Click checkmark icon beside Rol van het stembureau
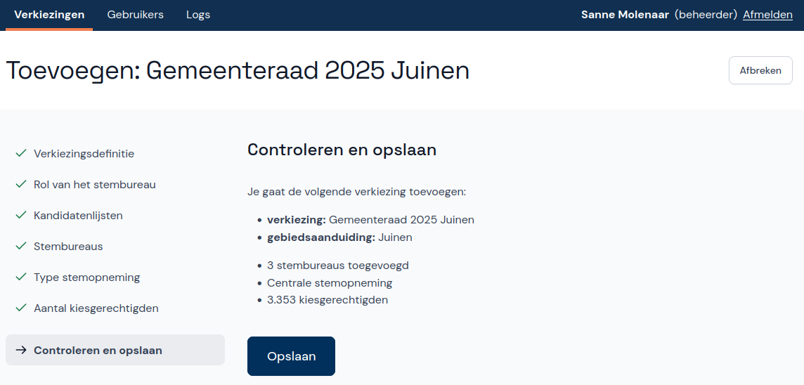Viewport: 804px width, 385px height. pos(21,184)
